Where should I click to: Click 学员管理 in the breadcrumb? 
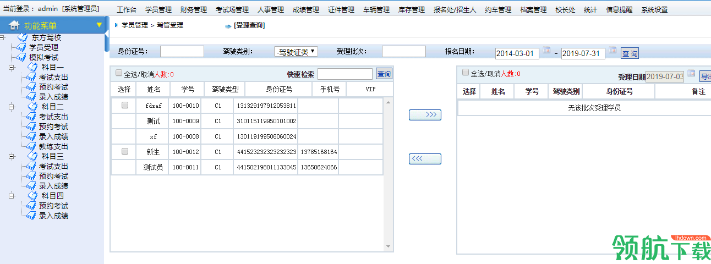click(x=135, y=25)
